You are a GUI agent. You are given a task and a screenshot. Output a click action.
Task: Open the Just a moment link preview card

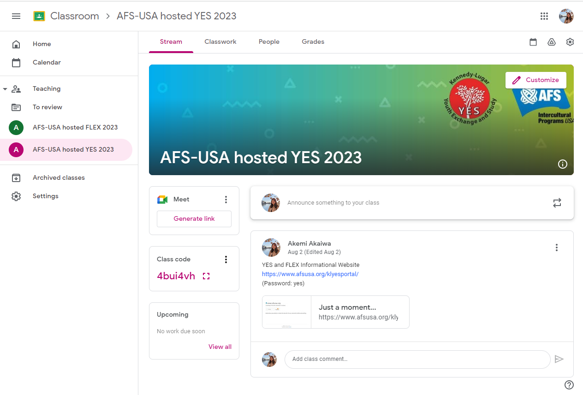click(336, 312)
